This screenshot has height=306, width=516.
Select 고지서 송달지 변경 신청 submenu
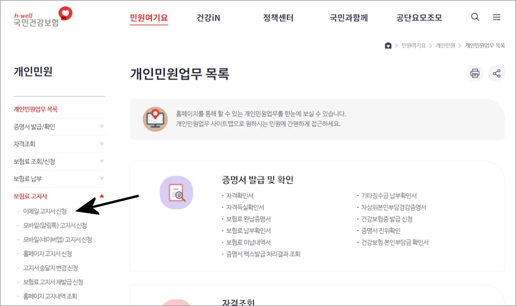pos(50,268)
